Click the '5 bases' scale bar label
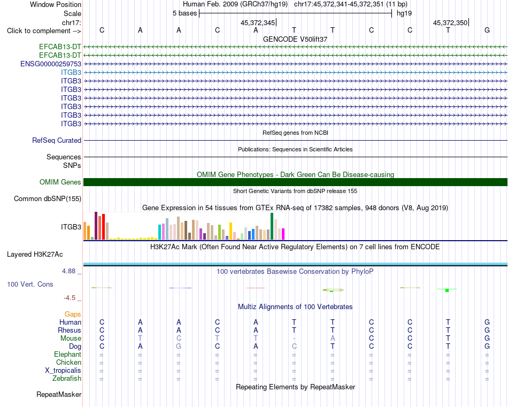This screenshot has width=508, height=407. (x=184, y=13)
